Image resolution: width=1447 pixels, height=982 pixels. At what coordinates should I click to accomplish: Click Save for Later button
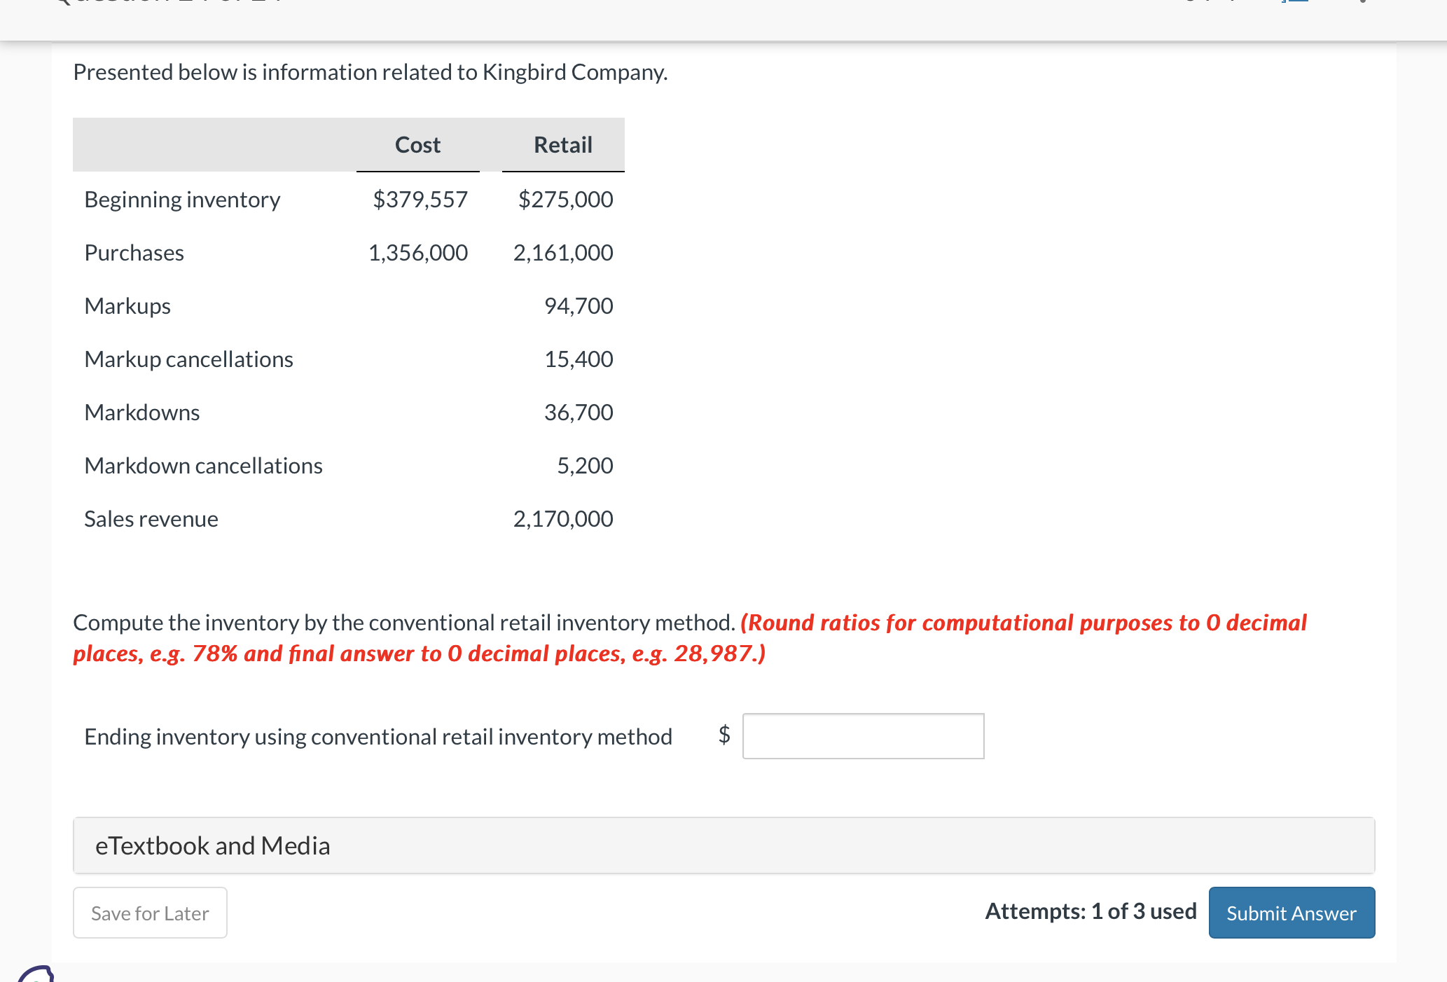point(150,913)
